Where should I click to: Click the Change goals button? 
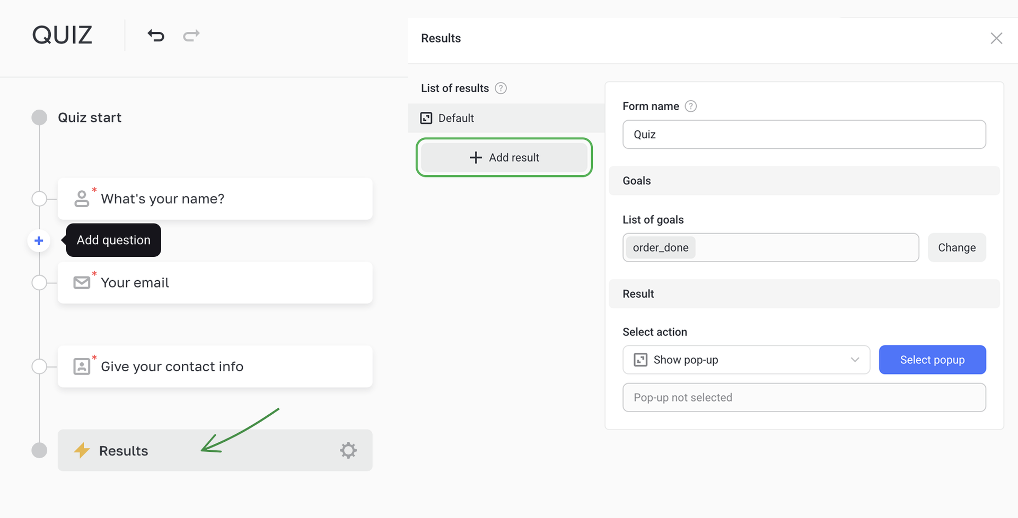click(956, 248)
